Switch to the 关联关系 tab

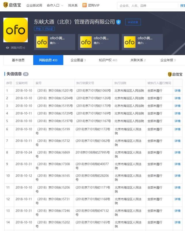click(138, 60)
